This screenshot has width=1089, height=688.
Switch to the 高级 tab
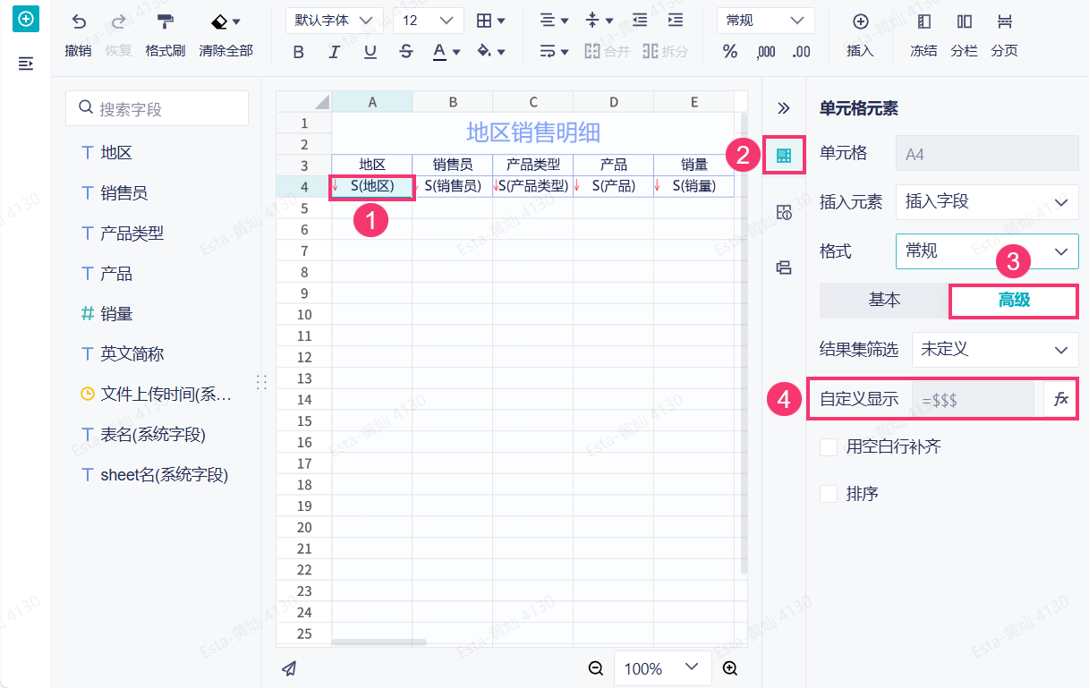tap(1014, 301)
